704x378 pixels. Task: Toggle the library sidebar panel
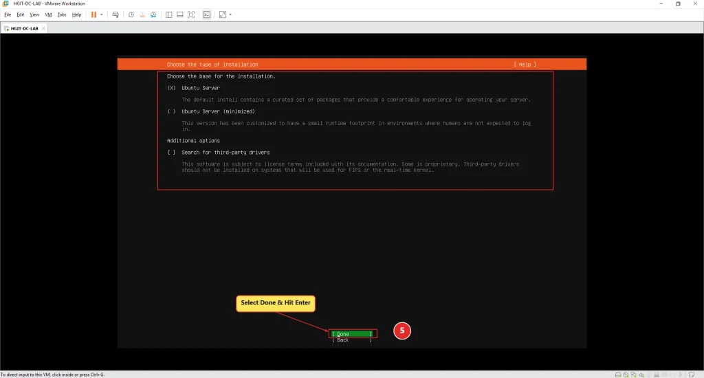169,14
